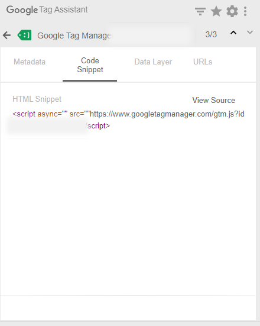This screenshot has height=326, width=260.
Task: Switch to the URLs tab
Action: 203,62
